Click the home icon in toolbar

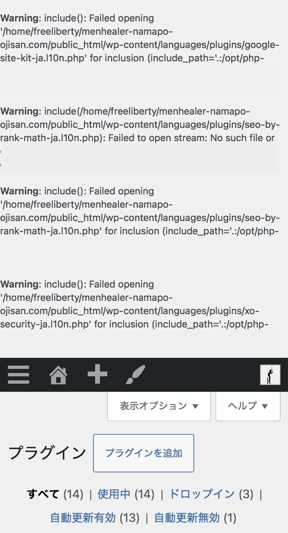58,374
